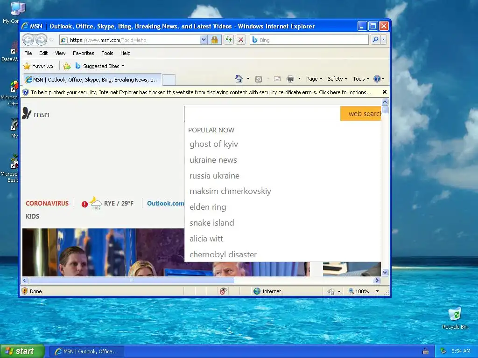Go to the home page icon
478x358 pixels.
pos(239,79)
